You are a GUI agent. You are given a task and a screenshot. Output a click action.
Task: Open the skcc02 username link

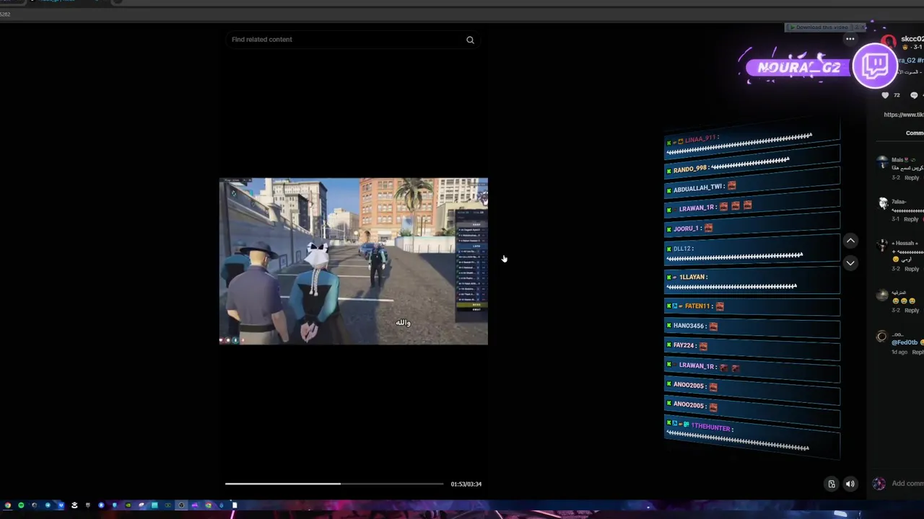[912, 39]
